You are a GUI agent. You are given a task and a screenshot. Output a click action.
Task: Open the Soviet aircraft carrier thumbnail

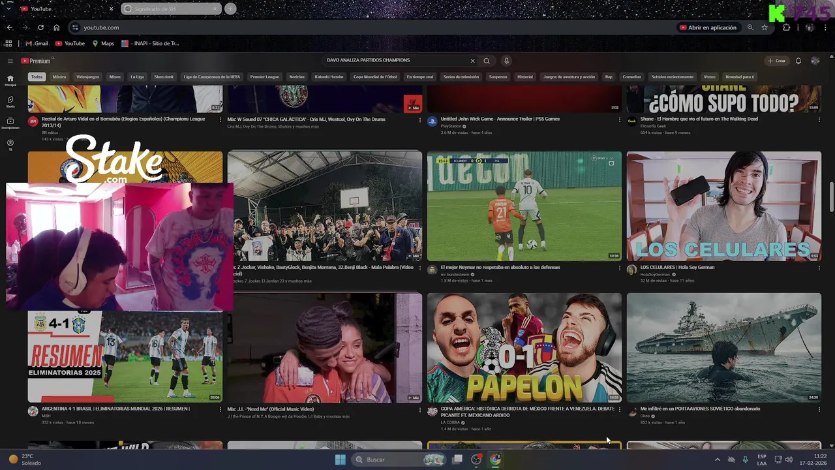pos(724,347)
